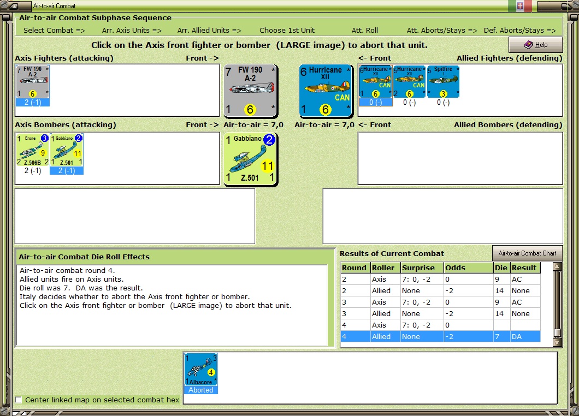Open Help for air-to-air combat
Screen dimensions: 579x416
pyautogui.click(x=536, y=45)
